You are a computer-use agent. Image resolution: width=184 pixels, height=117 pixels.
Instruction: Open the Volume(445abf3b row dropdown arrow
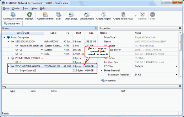pos(42,46)
